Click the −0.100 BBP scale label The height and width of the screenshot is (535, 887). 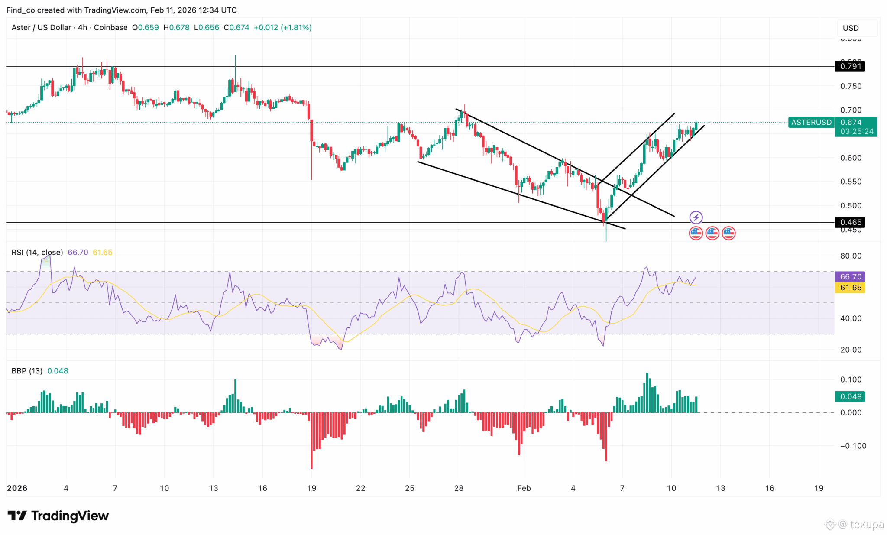point(853,446)
